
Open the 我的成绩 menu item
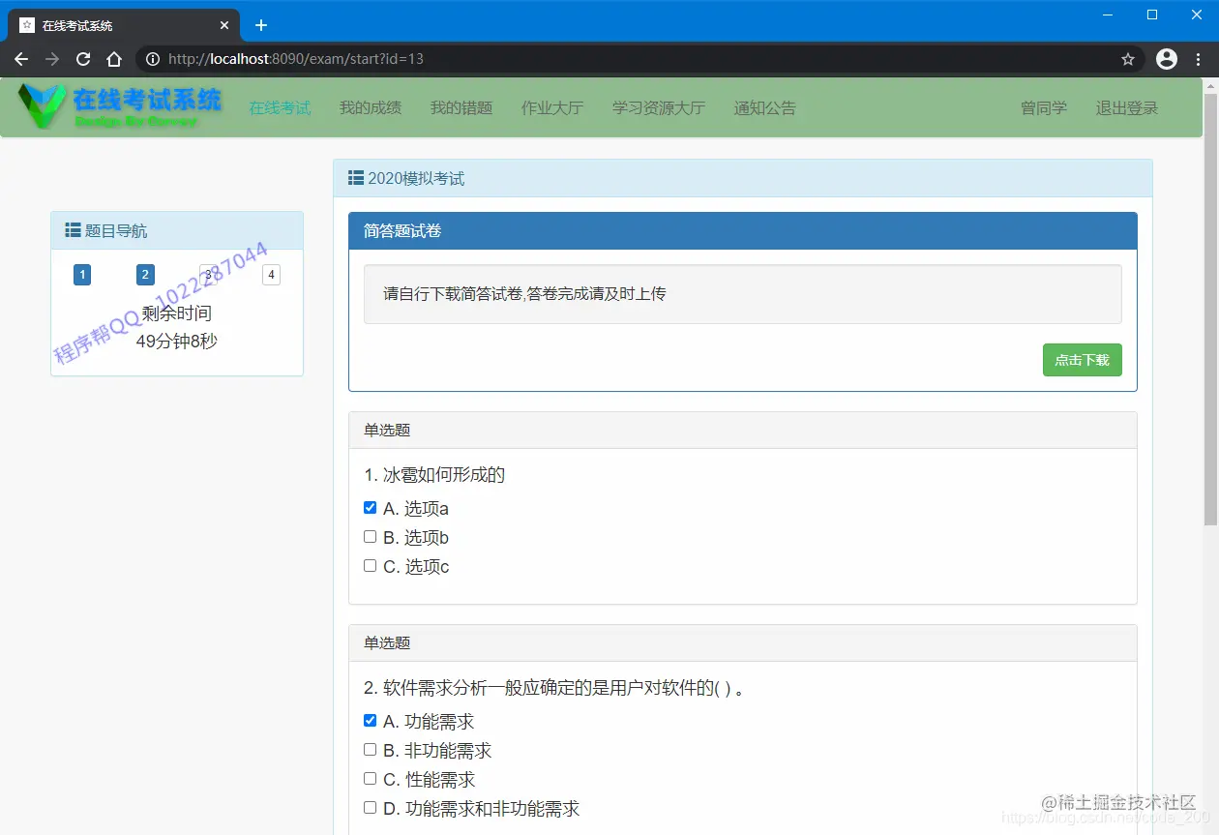tap(370, 108)
